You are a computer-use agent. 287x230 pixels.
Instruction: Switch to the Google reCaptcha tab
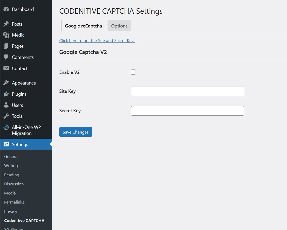pyautogui.click(x=83, y=26)
